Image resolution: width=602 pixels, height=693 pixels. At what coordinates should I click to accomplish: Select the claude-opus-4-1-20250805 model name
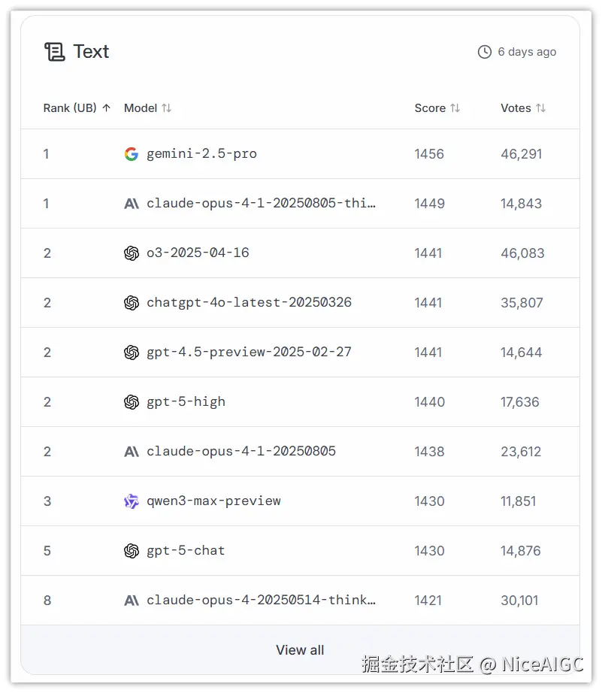(x=241, y=452)
